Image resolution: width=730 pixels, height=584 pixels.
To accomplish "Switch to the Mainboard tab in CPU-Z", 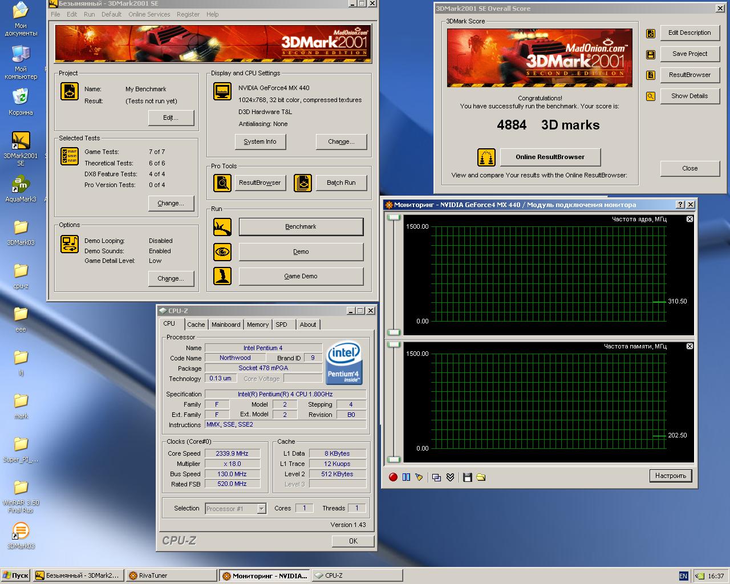I will click(226, 325).
